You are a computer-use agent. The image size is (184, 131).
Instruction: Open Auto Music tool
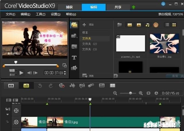[x=82, y=86]
